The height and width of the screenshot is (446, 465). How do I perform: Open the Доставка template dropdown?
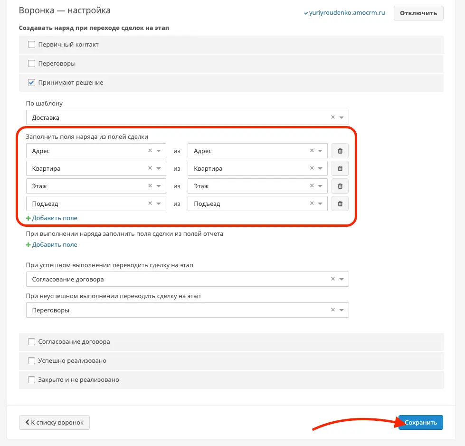pyautogui.click(x=188, y=117)
